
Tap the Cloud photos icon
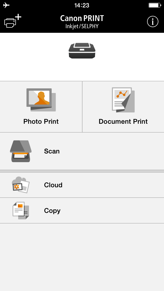click(x=20, y=185)
